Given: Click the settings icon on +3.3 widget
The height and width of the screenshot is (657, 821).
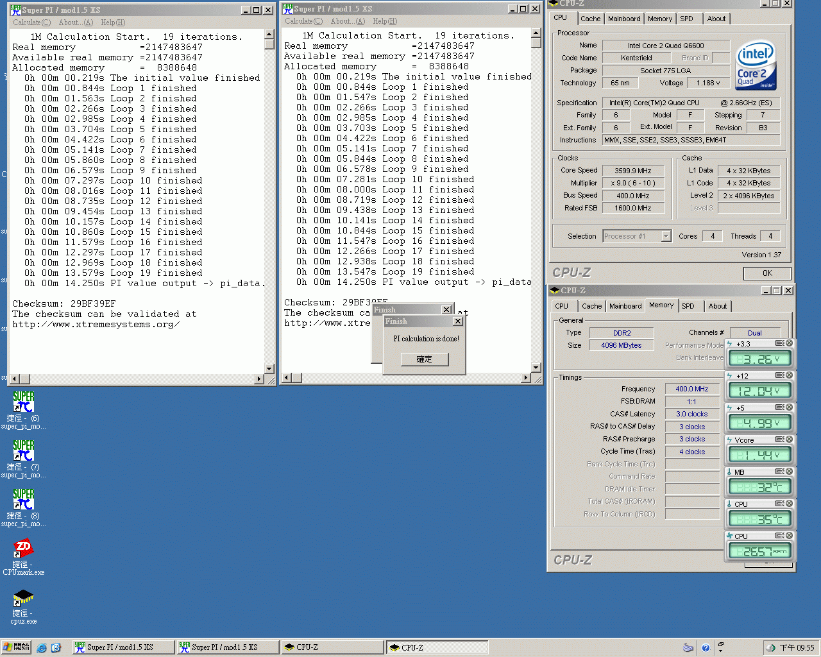Looking at the screenshot, I should pyautogui.click(x=779, y=343).
